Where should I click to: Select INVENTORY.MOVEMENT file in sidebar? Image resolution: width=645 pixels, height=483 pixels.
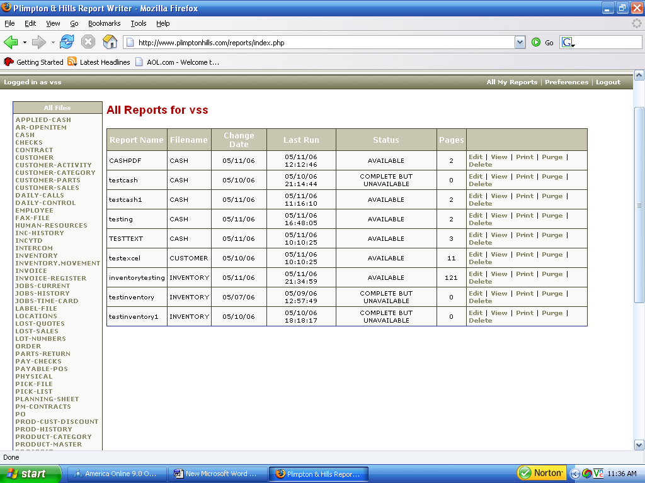57,263
